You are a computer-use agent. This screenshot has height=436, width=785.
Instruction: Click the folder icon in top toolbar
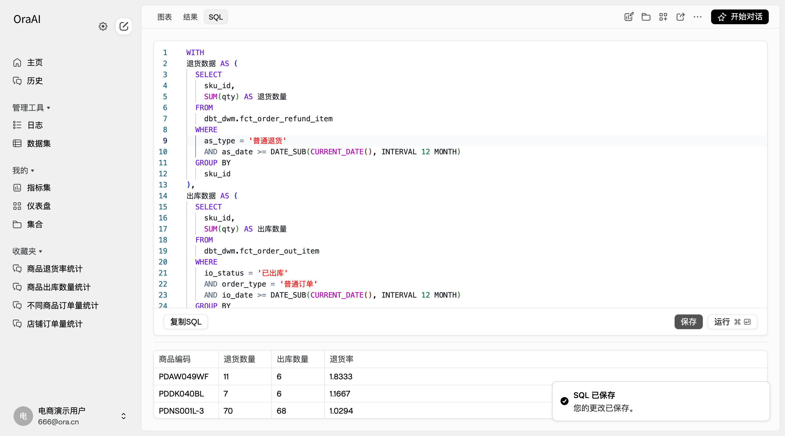[646, 17]
